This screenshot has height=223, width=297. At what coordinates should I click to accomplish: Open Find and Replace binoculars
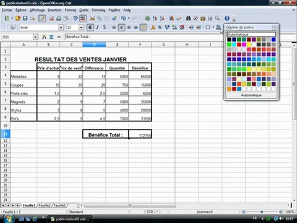pos(188,19)
